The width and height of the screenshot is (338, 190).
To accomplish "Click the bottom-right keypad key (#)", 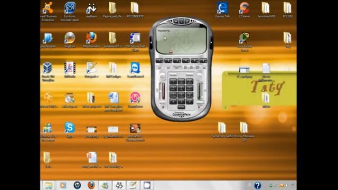I will [190, 101].
